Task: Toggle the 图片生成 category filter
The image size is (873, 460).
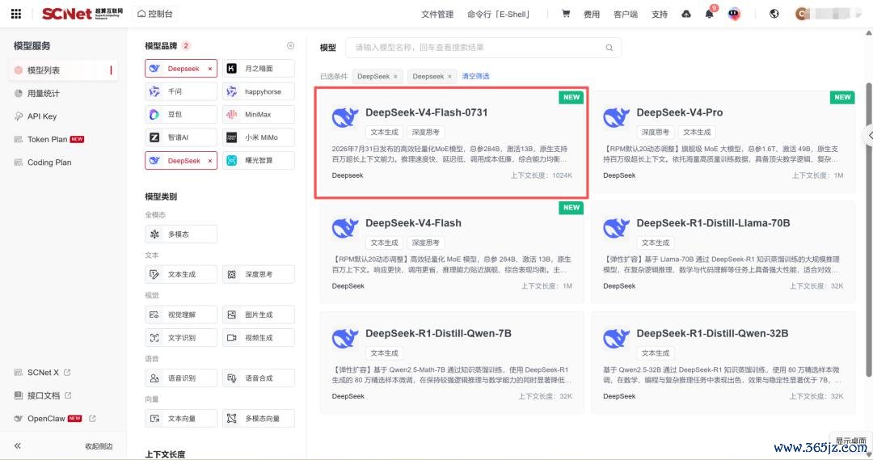Action: (259, 314)
